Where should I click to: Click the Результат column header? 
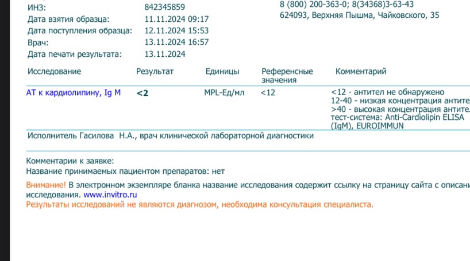(155, 72)
